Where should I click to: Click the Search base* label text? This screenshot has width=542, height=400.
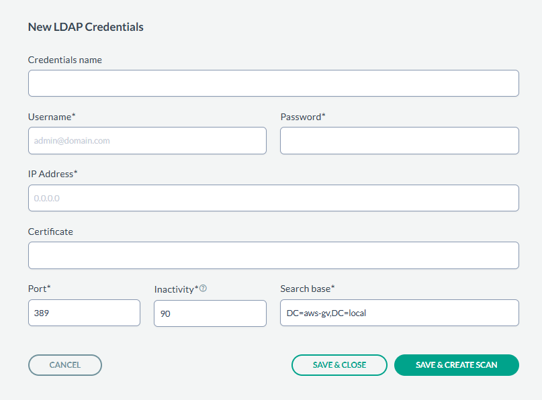click(x=308, y=289)
